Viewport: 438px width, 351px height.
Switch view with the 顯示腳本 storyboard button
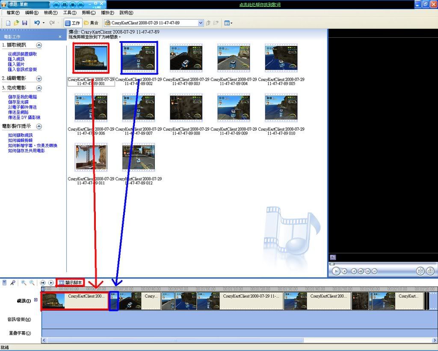71,282
